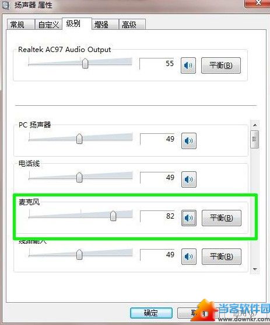Click the scrollbar down arrow

[x=255, y=269]
